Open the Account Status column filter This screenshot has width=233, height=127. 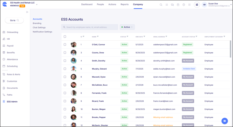tap(196, 37)
